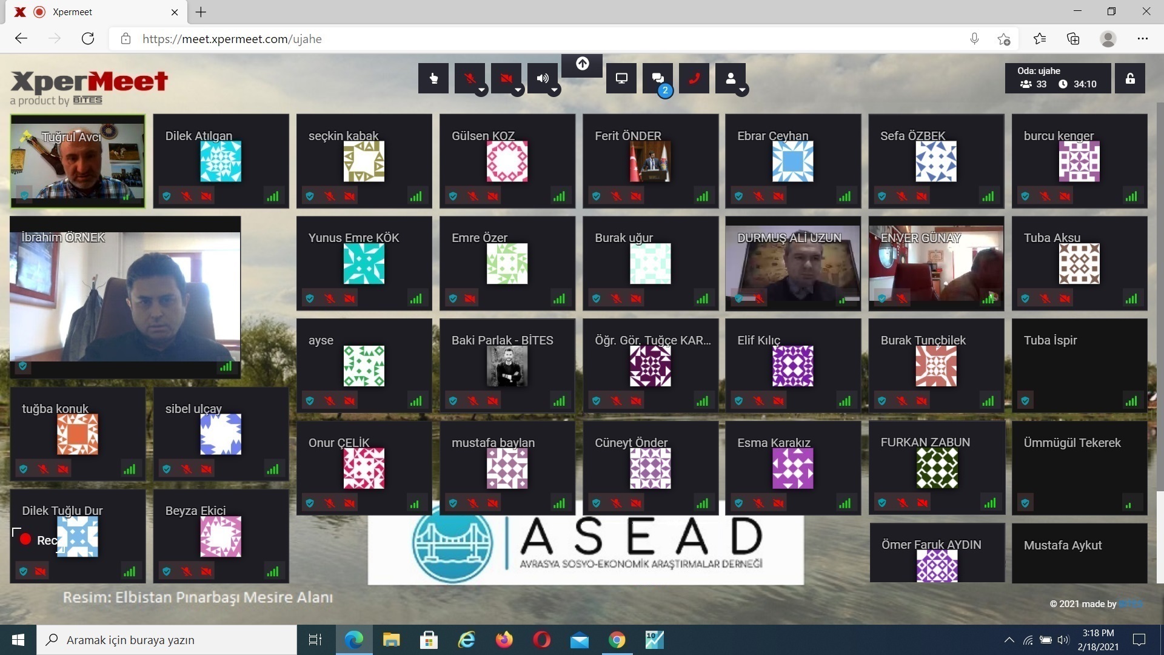Toggle the microphone mute button in toolbar
This screenshot has height=655, width=1164.
(469, 78)
